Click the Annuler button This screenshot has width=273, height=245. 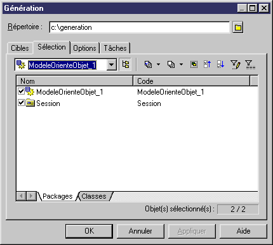140,231
